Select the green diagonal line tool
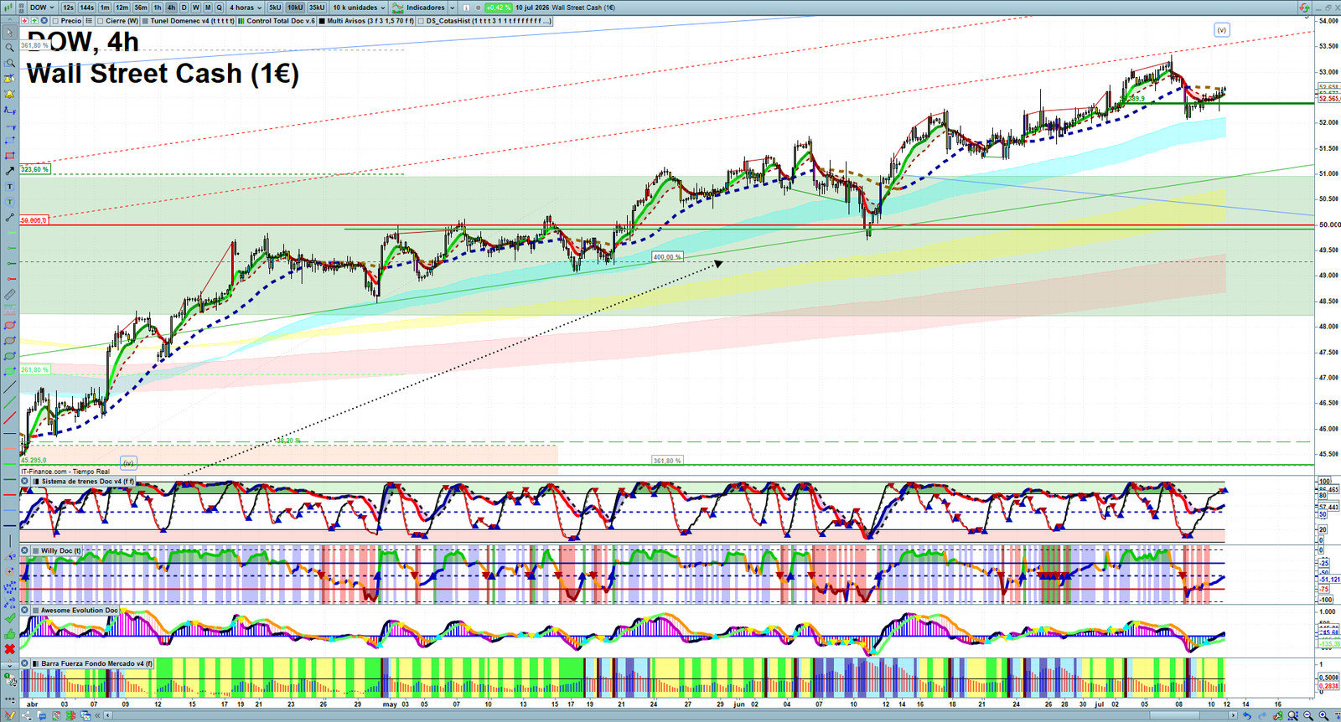 10,402
